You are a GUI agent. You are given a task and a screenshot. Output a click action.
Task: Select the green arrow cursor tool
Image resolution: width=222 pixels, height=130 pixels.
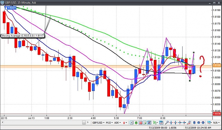[x=155, y=123]
